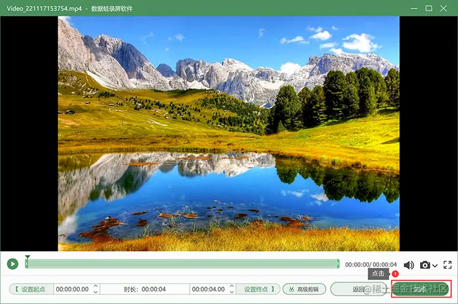Decrease the start time with the down arrow
Screen dimensions: 458x304
click(x=96, y=292)
